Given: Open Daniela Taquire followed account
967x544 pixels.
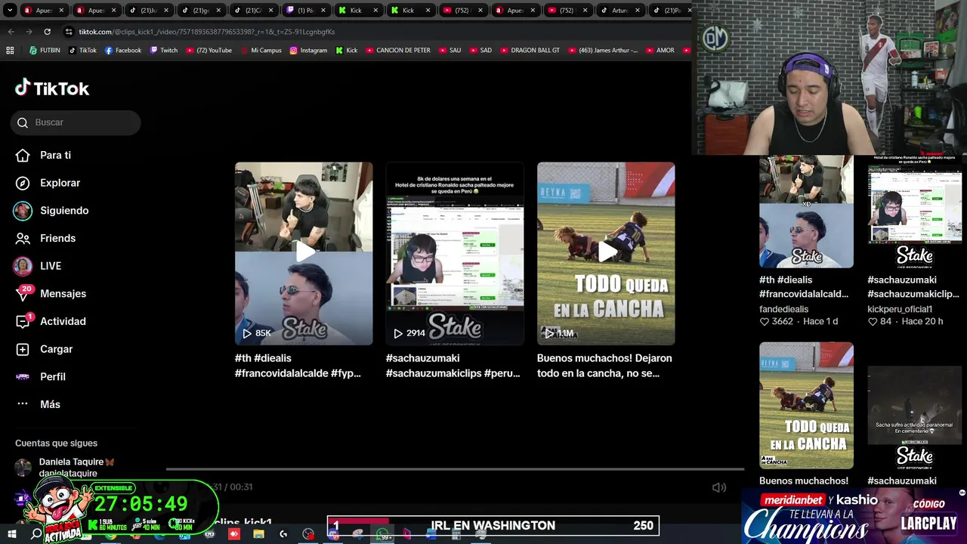Looking at the screenshot, I should [x=66, y=467].
